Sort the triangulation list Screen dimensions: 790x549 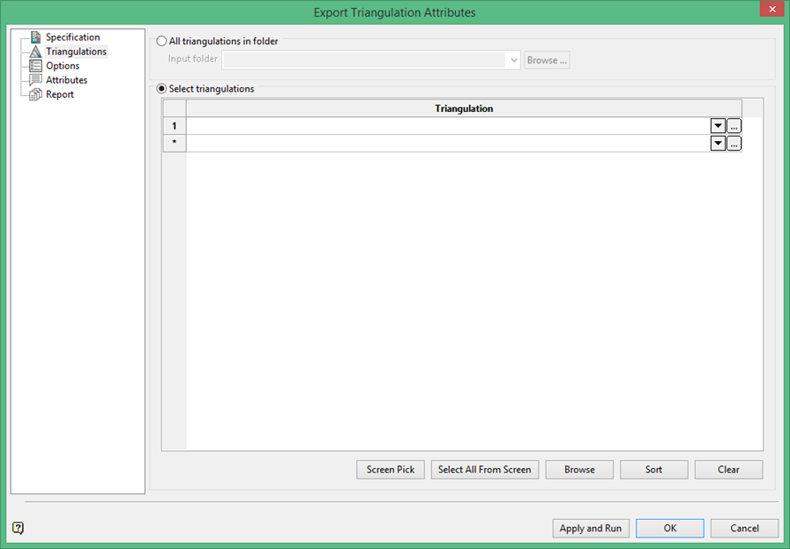click(653, 470)
